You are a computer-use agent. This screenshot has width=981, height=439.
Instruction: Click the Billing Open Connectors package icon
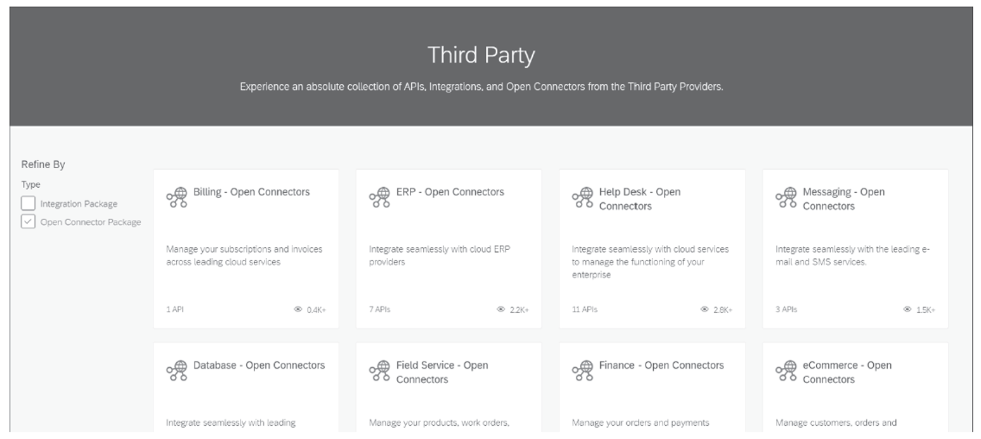tap(177, 197)
